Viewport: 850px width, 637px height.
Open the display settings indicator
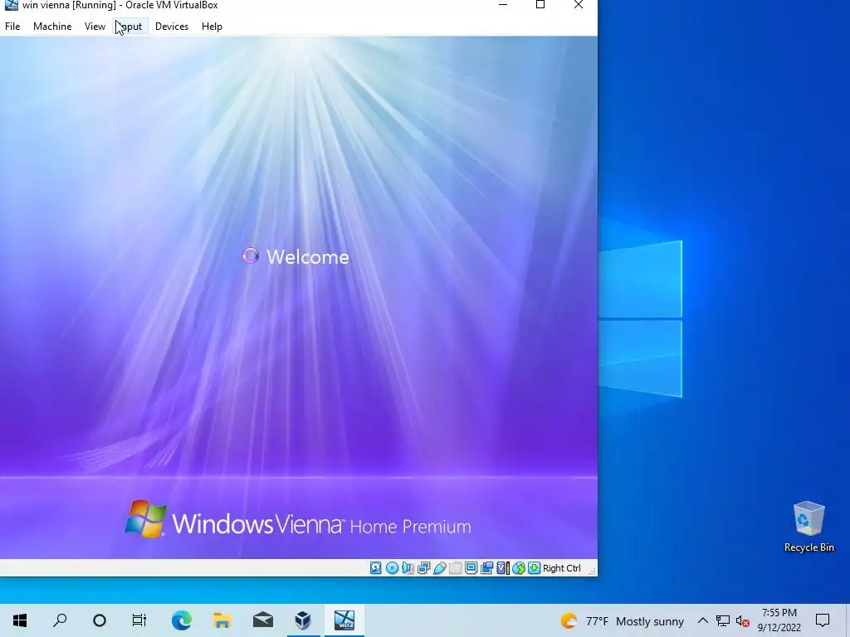click(x=471, y=567)
